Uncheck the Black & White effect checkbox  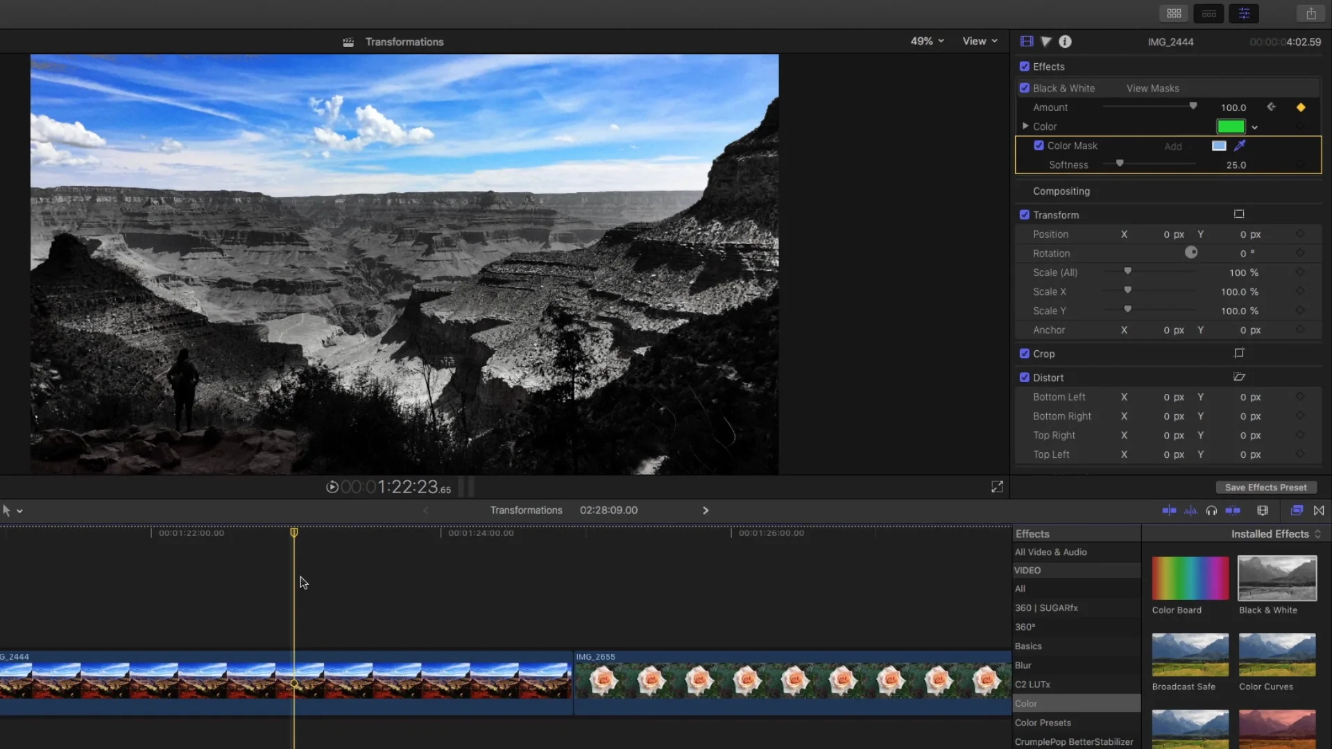click(x=1024, y=88)
